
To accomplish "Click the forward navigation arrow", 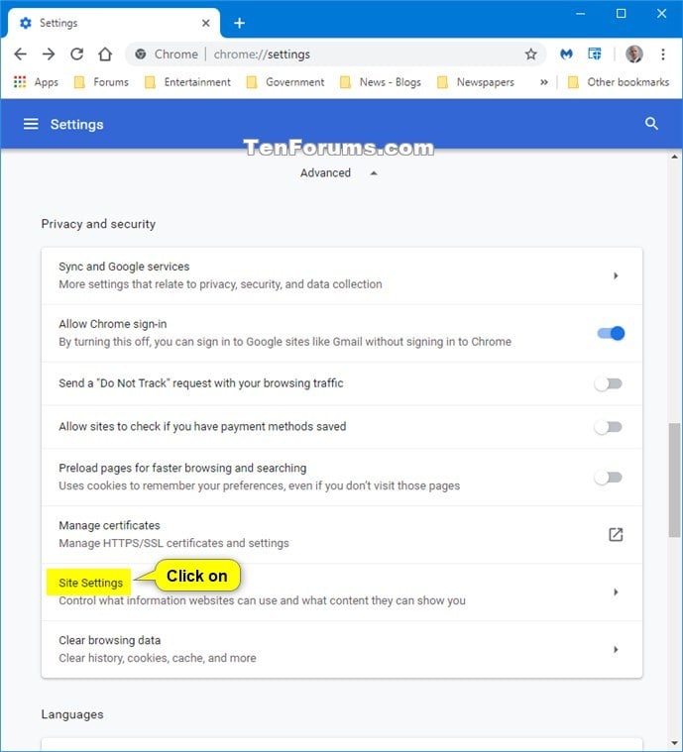I will tap(49, 54).
